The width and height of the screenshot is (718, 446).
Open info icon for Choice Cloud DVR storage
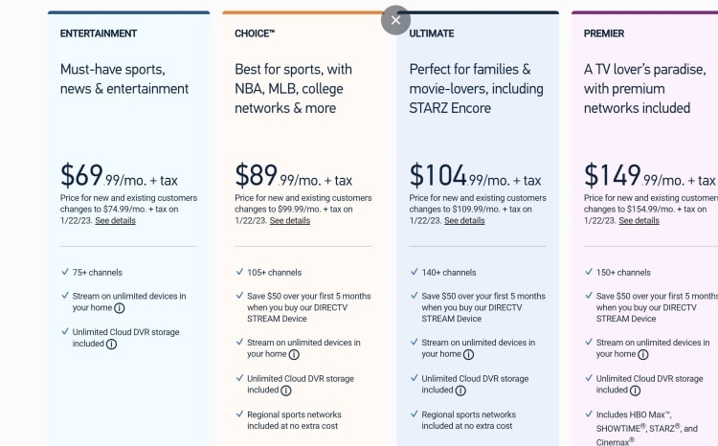click(x=285, y=390)
